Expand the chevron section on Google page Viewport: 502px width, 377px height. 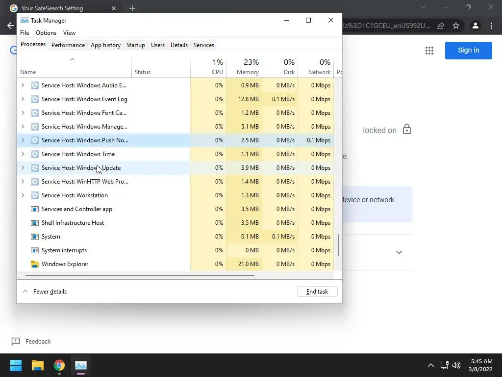399,252
